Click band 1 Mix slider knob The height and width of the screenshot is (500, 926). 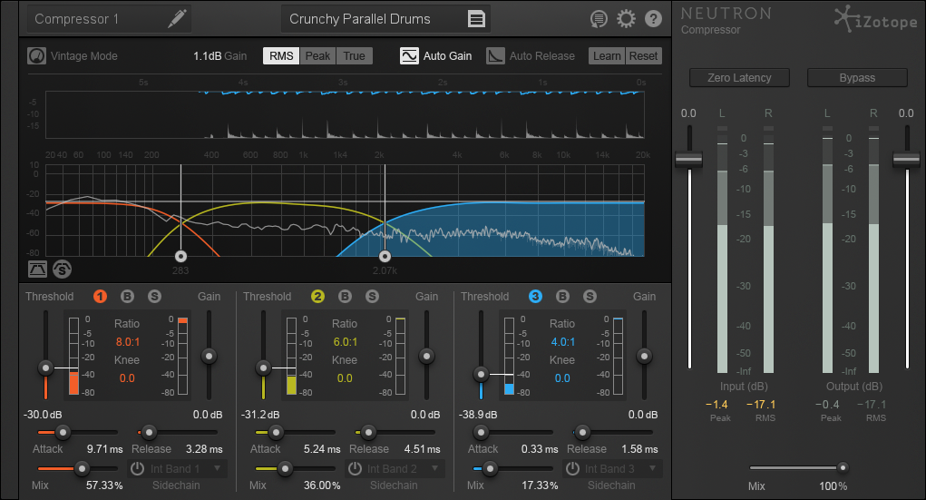(82, 468)
